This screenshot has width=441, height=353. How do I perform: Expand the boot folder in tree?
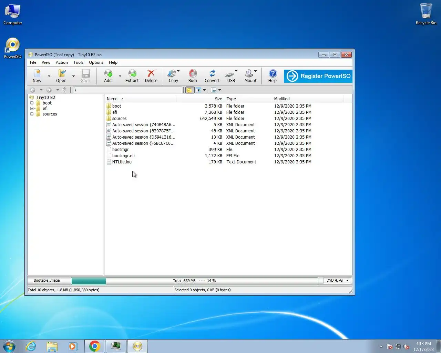[32, 103]
